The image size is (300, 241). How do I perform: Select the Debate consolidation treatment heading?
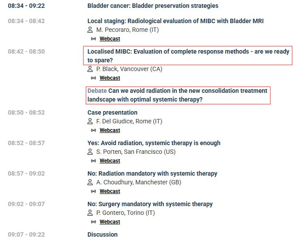[178, 95]
